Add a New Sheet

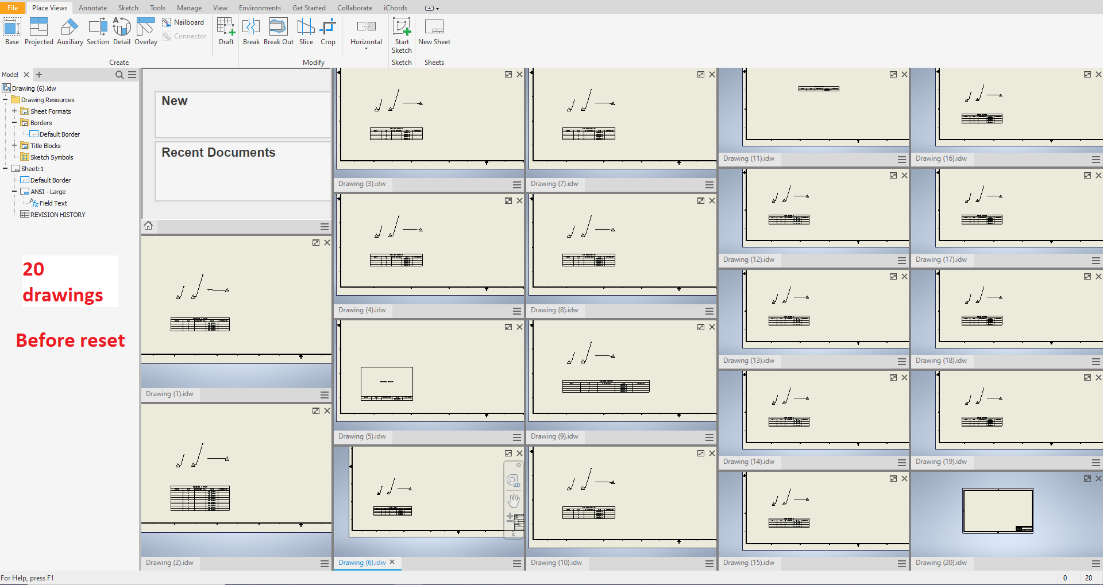click(x=434, y=31)
